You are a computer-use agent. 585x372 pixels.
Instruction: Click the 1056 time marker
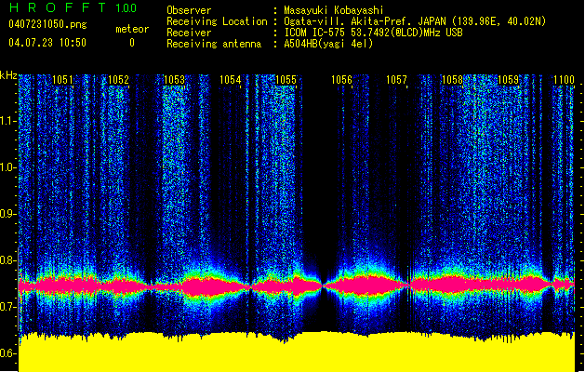341,80
